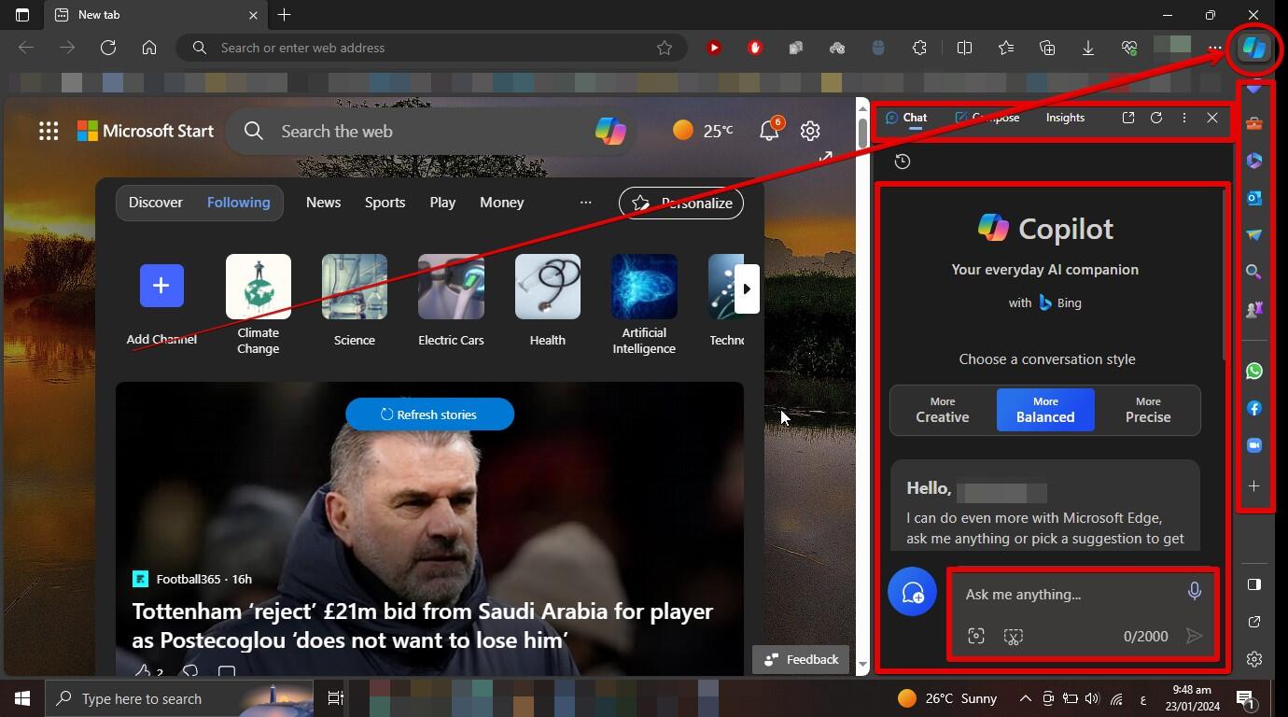
Task: Click the Copilot icon in the toolbar
Action: (1253, 48)
